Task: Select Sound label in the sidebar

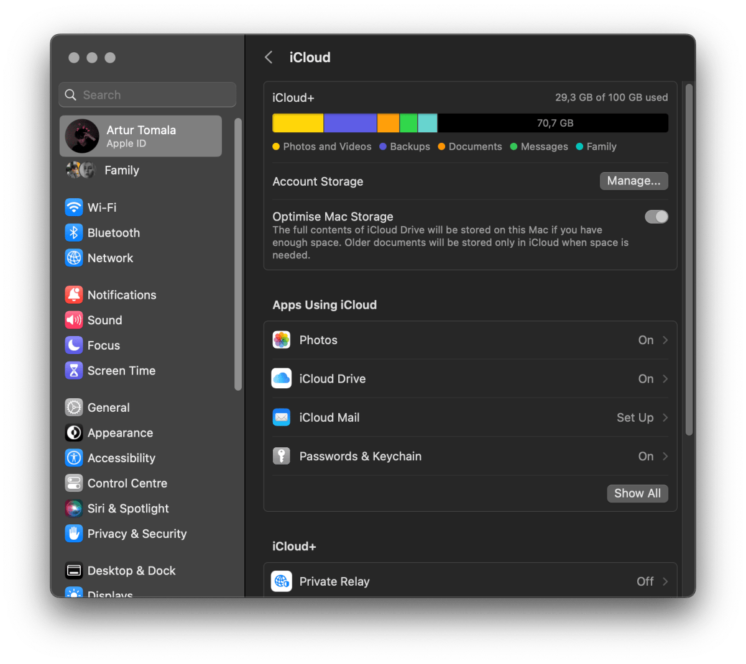Action: (104, 321)
